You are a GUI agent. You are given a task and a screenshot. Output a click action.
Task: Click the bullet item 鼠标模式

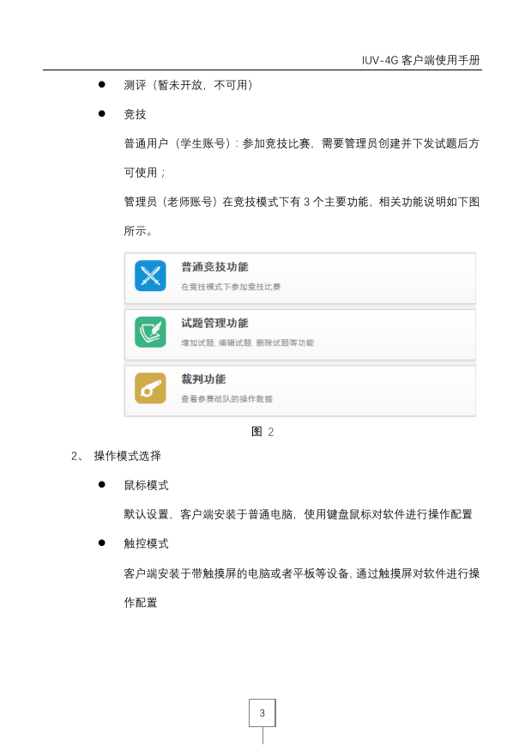tap(146, 485)
